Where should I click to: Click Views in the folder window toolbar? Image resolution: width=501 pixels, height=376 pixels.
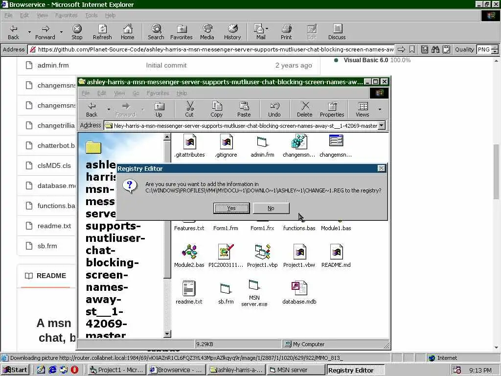(x=363, y=109)
